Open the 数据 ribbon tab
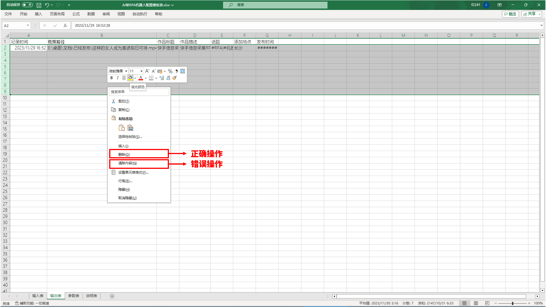This screenshot has height=307, width=546. (x=91, y=14)
